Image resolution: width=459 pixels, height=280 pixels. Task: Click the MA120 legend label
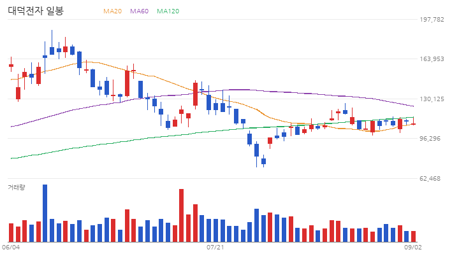(168, 11)
